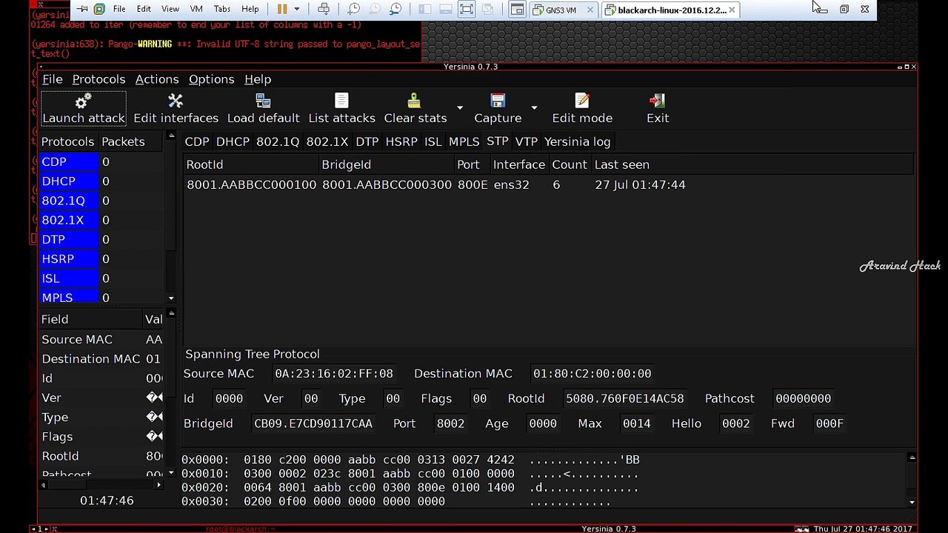Open the List attacks window
Viewport: 948px width, 533px height.
pos(341,109)
